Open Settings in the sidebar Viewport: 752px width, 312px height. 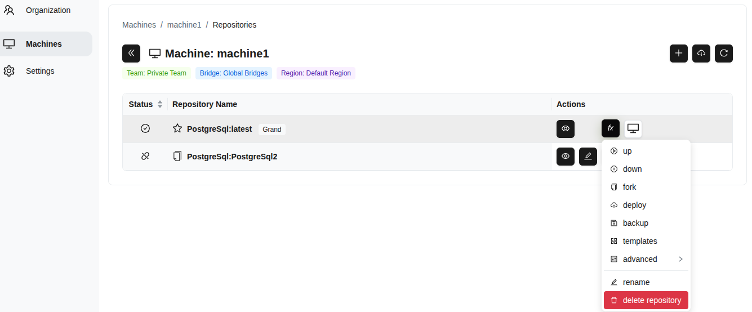[40, 71]
